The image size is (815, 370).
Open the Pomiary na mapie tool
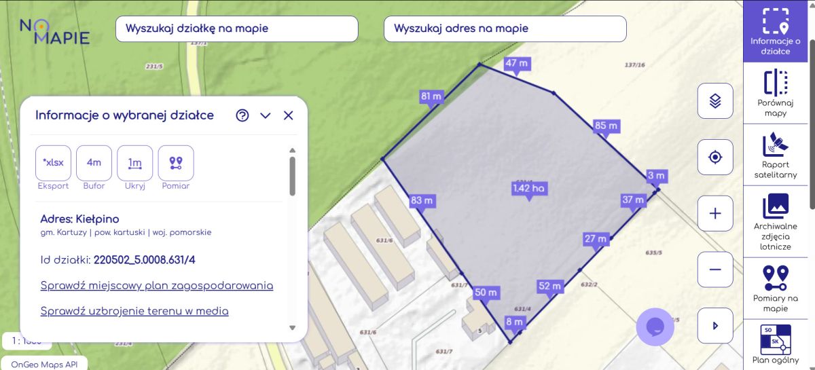point(775,289)
